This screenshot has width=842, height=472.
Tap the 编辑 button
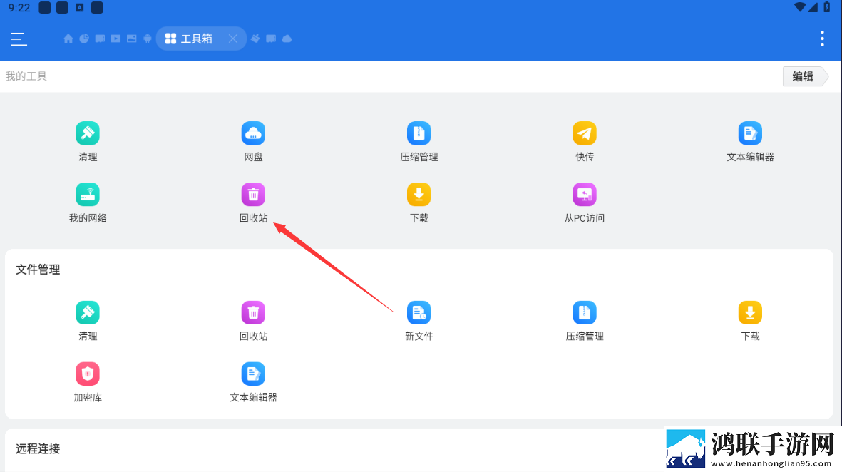tap(805, 77)
